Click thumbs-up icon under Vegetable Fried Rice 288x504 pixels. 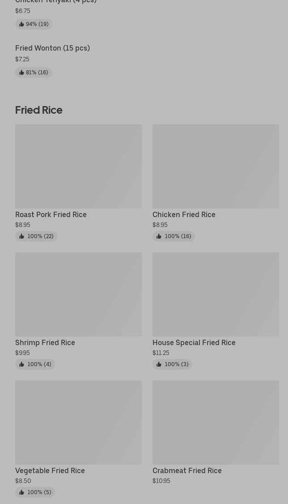pyautogui.click(x=21, y=492)
